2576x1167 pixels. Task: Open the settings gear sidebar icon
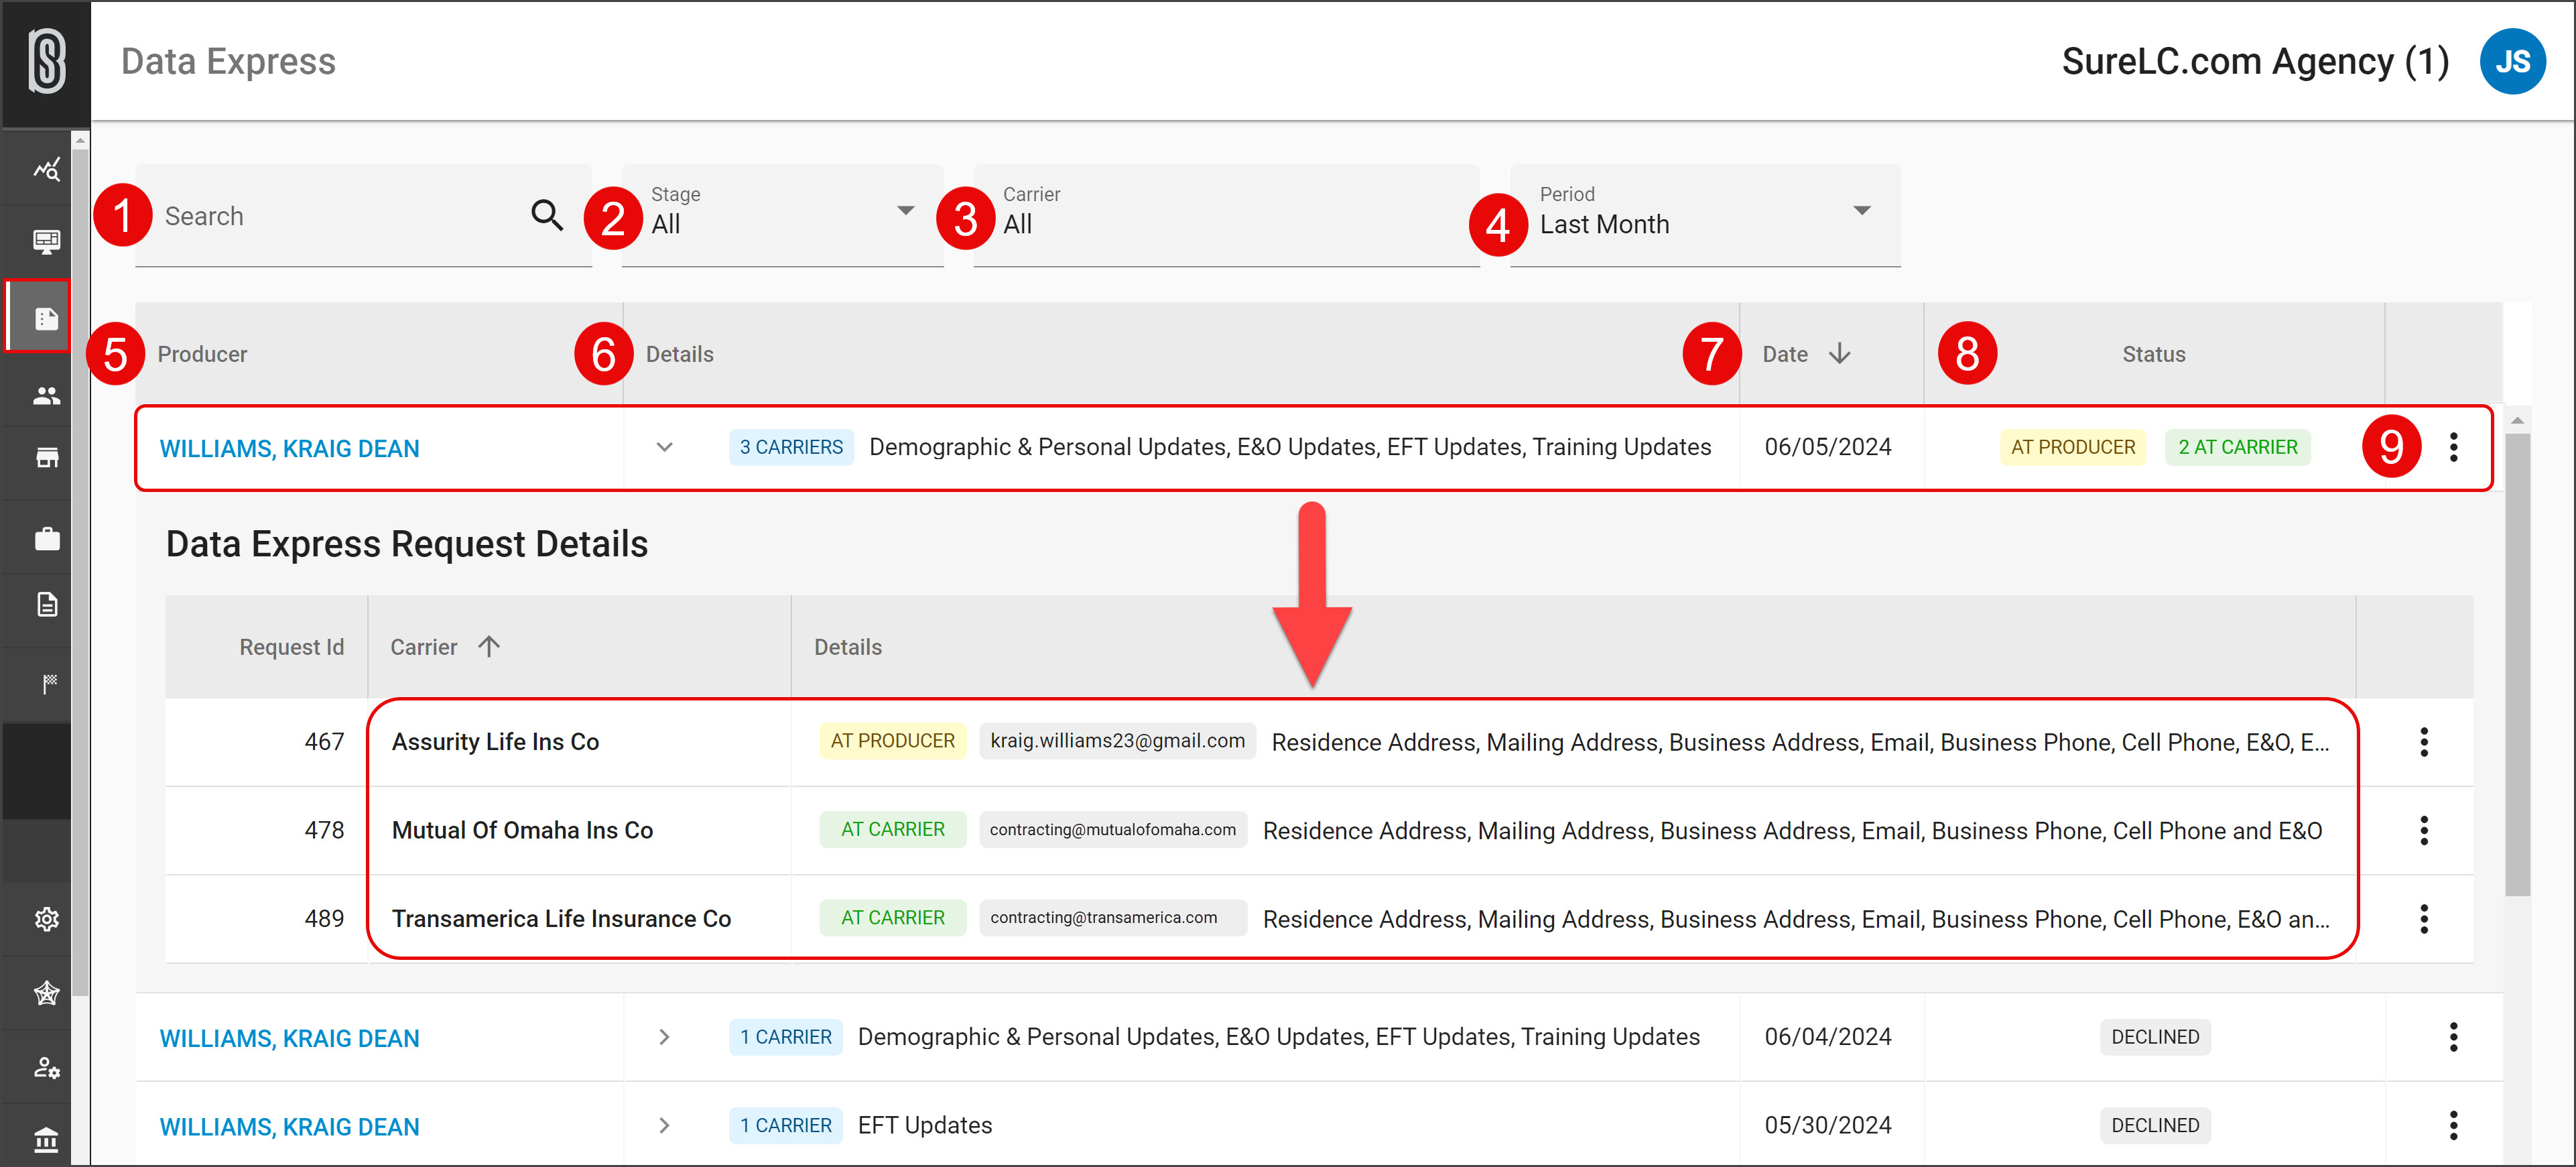[46, 918]
